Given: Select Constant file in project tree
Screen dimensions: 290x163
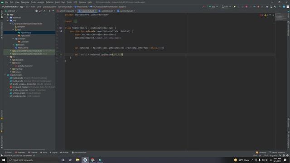Looking at the screenshot, I should 24,42.
